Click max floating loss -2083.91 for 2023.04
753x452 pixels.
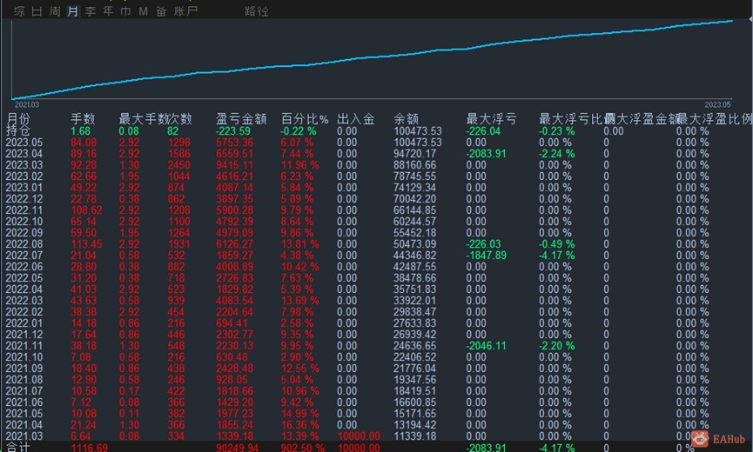click(x=486, y=154)
